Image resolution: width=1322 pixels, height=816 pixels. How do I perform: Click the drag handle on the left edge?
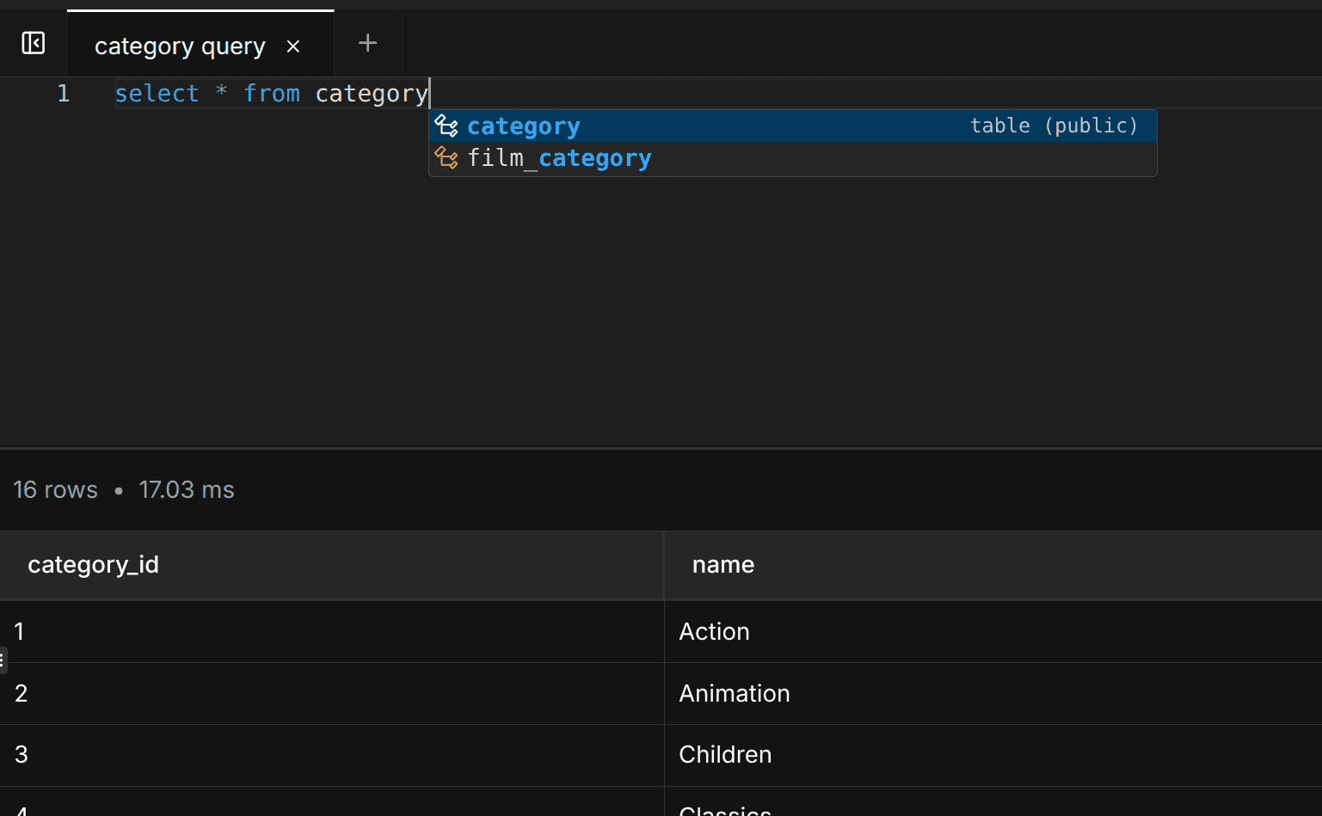(x=3, y=660)
